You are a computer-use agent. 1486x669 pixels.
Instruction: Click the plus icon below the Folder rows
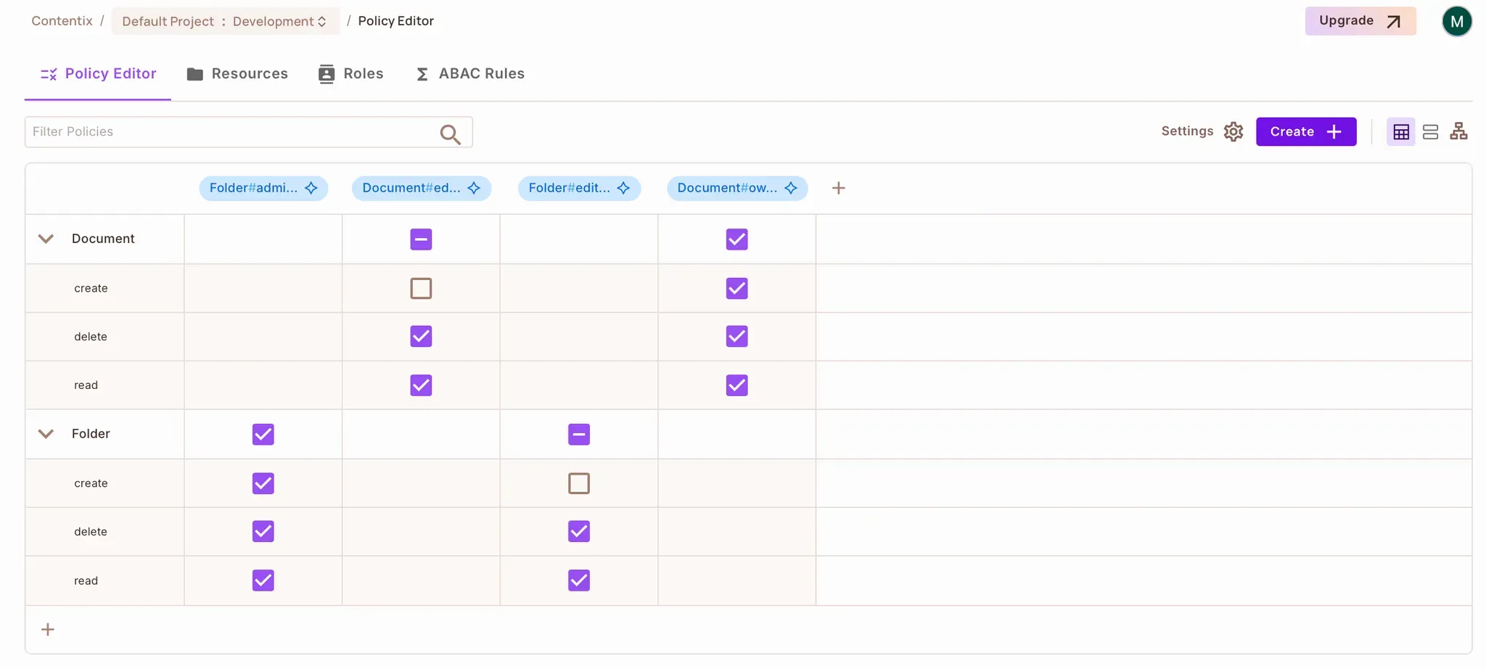48,630
